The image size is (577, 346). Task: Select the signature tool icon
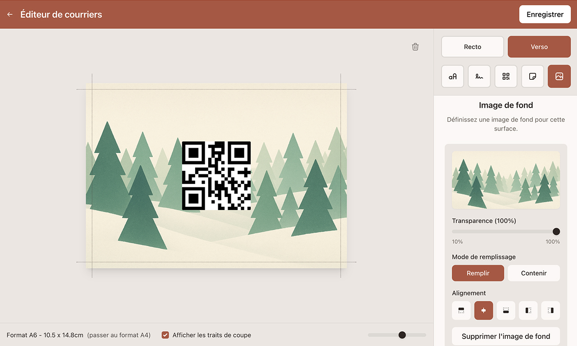coord(479,77)
